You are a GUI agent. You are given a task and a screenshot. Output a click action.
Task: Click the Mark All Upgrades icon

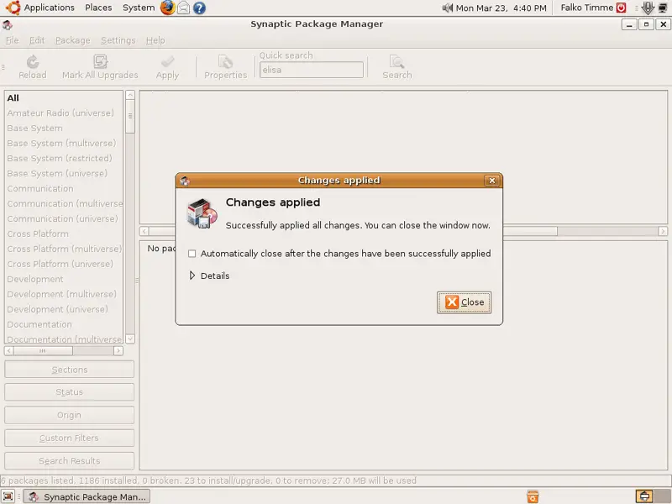(x=100, y=61)
